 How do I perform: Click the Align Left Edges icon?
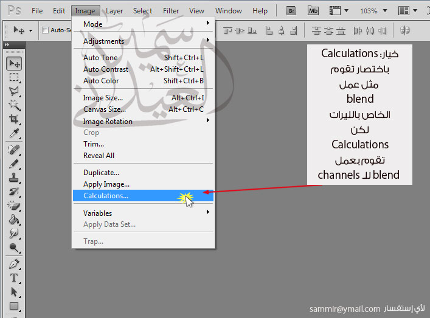tap(269, 30)
